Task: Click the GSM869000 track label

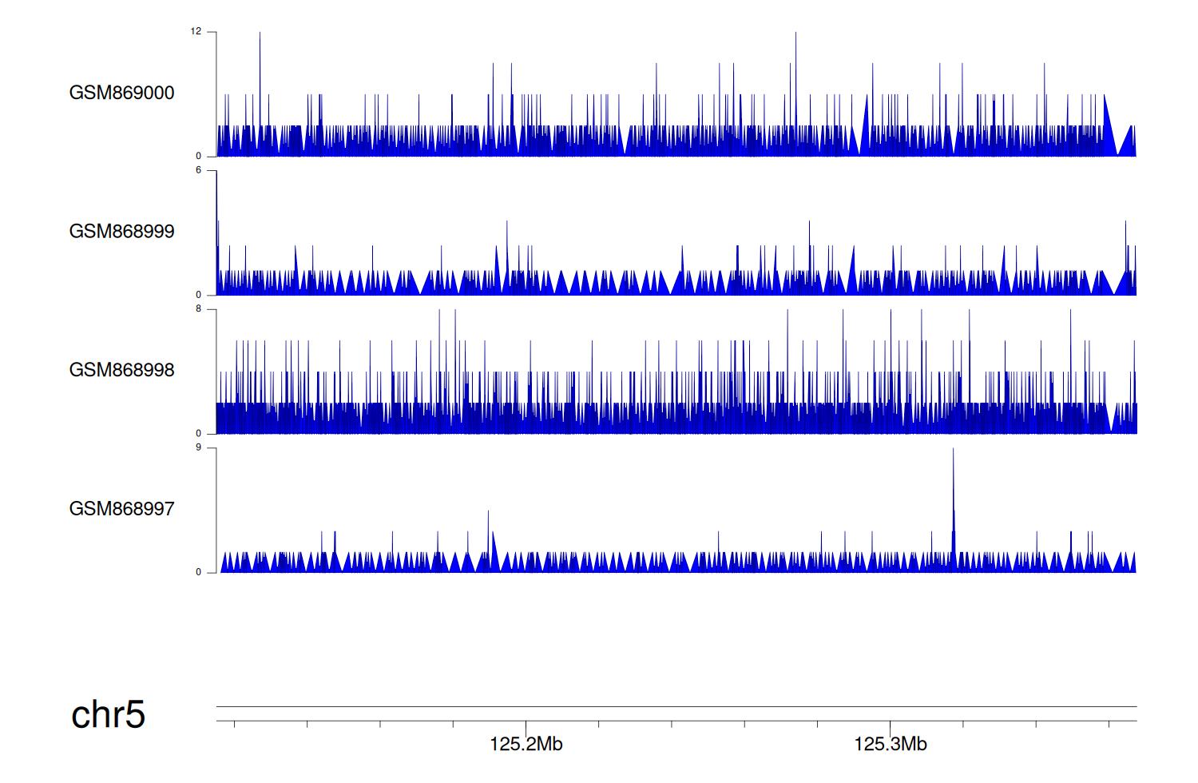Action: coord(121,93)
